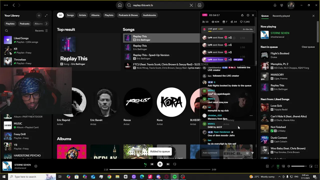Open Eric Benét artist page

point(104,106)
